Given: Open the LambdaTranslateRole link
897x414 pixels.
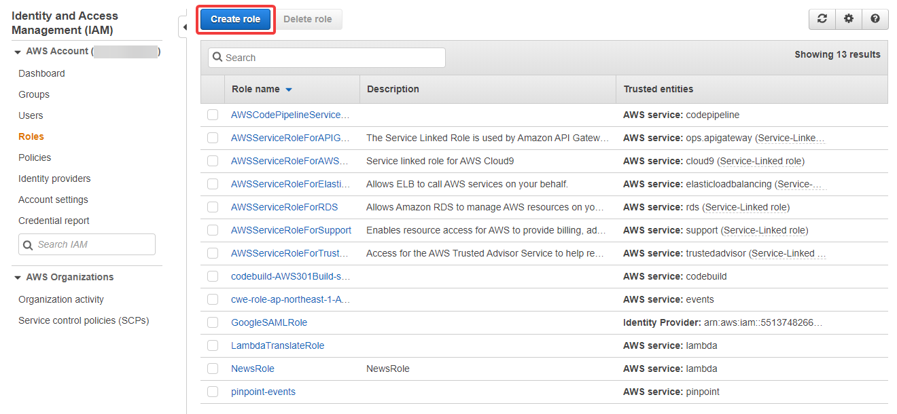Looking at the screenshot, I should 278,345.
